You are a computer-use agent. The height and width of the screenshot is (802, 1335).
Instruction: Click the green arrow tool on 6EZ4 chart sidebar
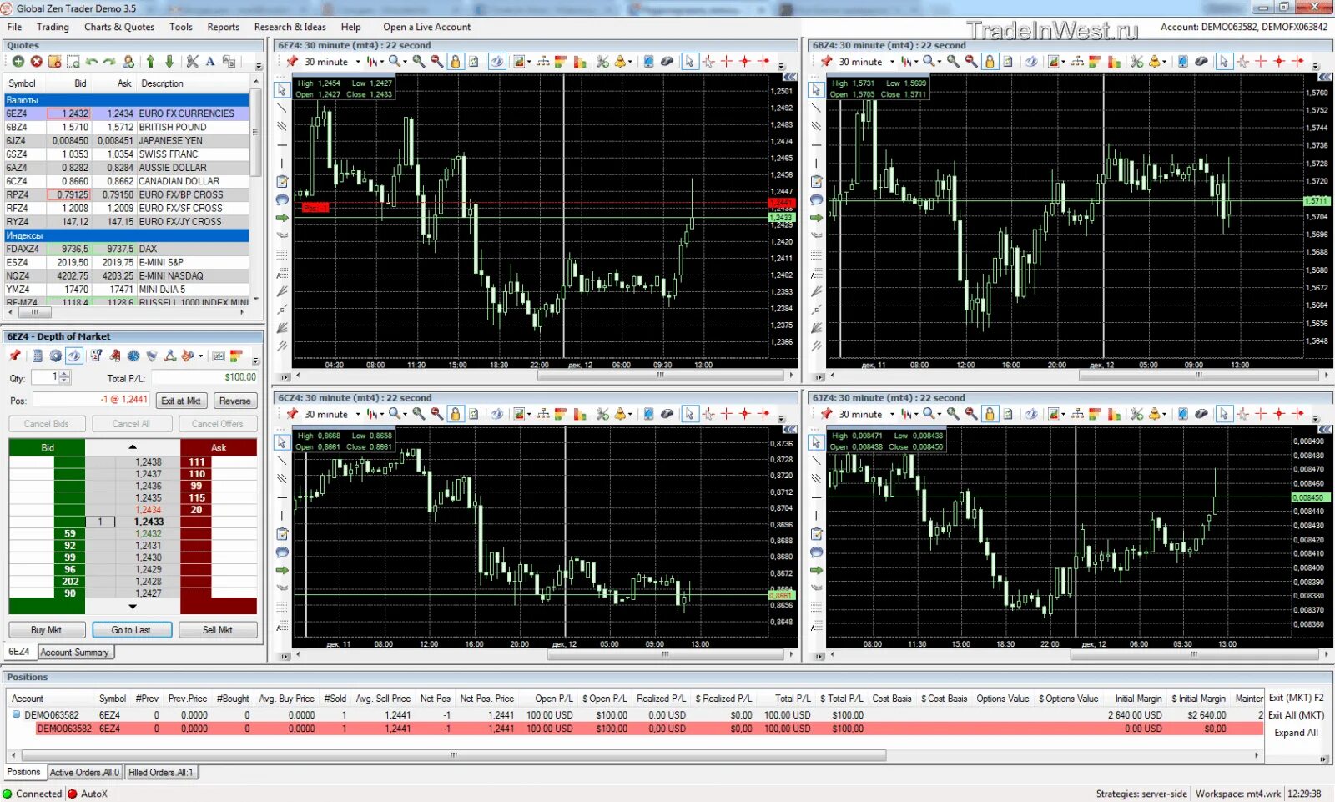point(282,218)
